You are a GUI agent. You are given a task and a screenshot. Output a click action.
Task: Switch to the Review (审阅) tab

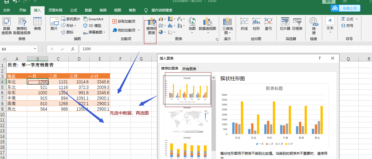pos(103,10)
